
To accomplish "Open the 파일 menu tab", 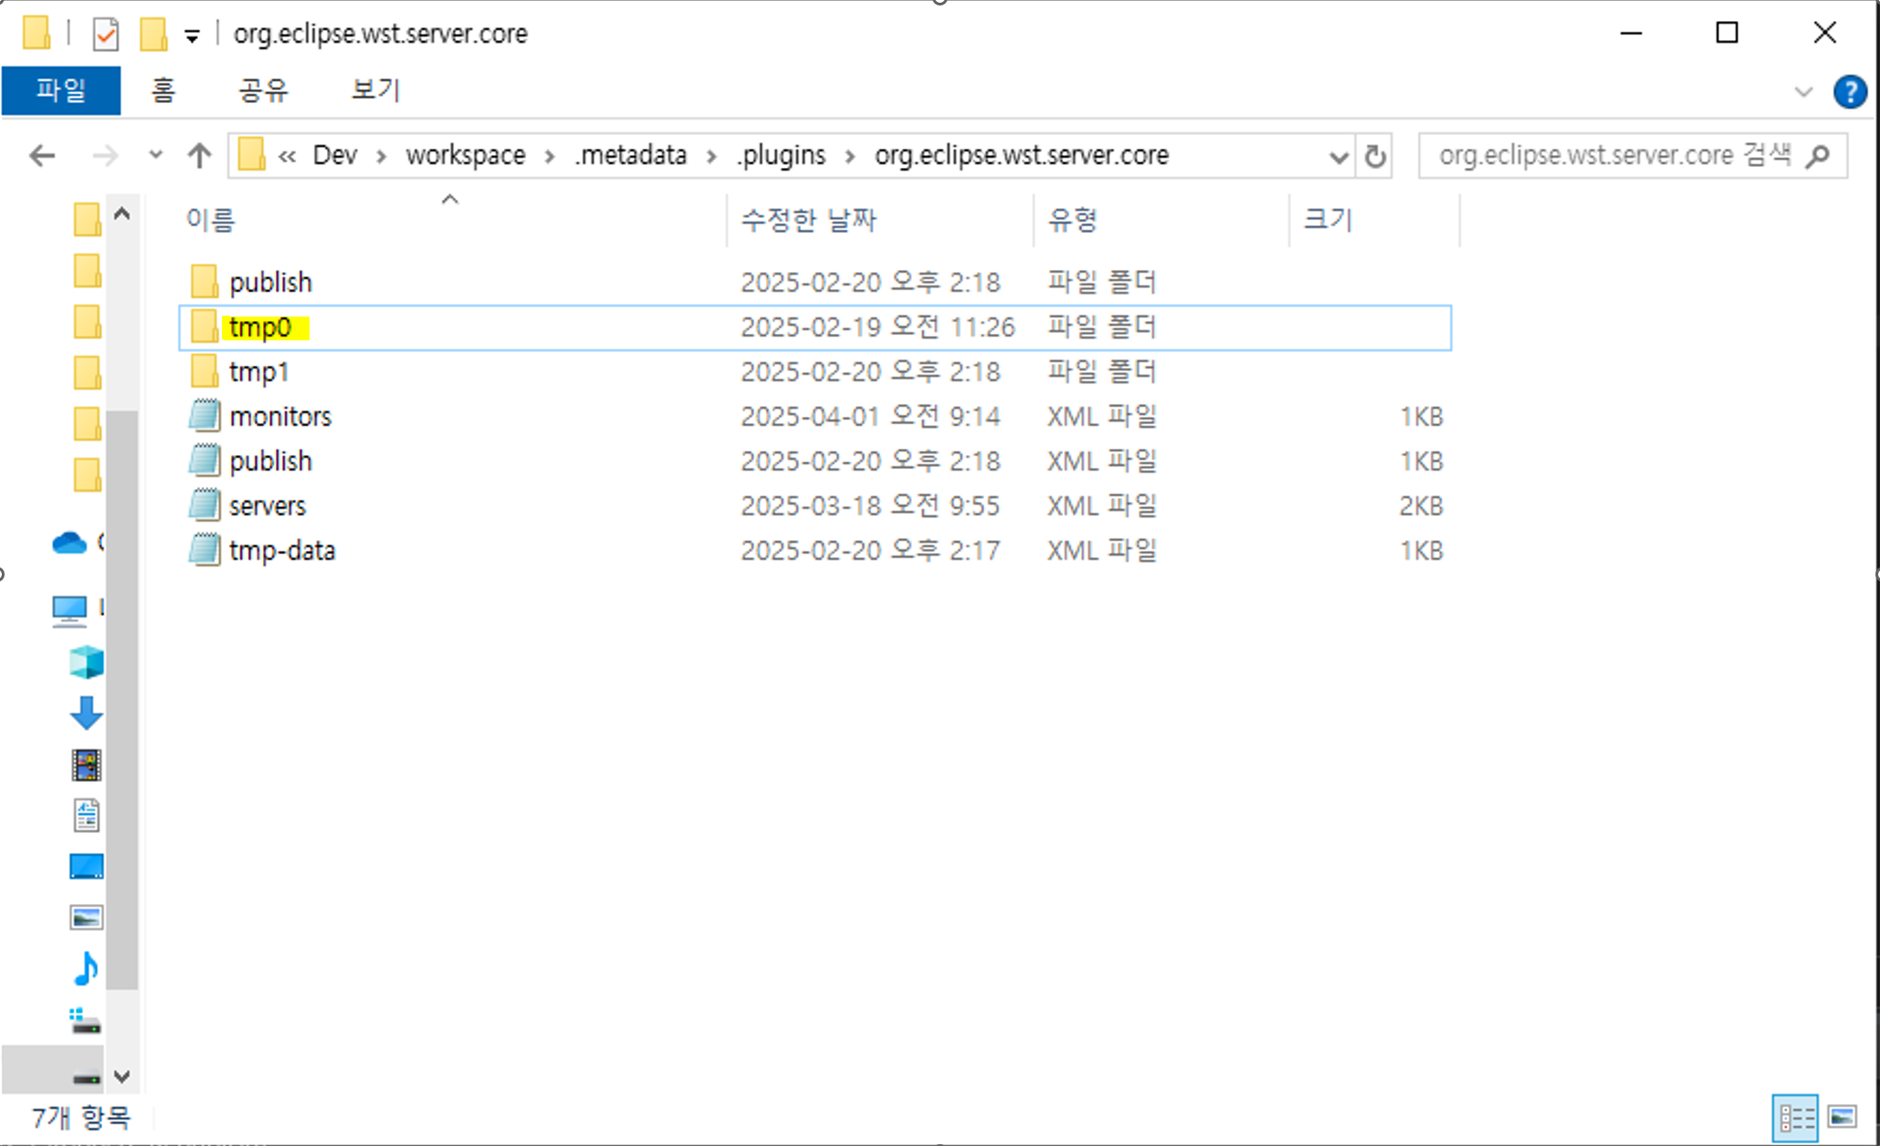I will click(x=60, y=90).
